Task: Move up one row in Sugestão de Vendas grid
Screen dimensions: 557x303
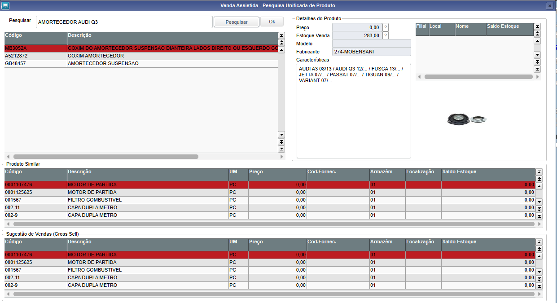Action: (539, 256)
